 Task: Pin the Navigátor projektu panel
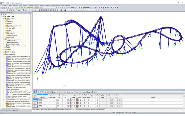(29, 12)
